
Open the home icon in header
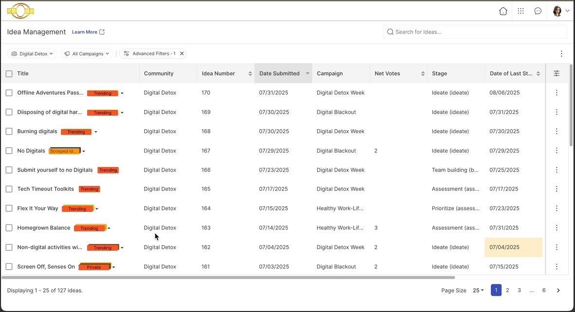tap(503, 11)
